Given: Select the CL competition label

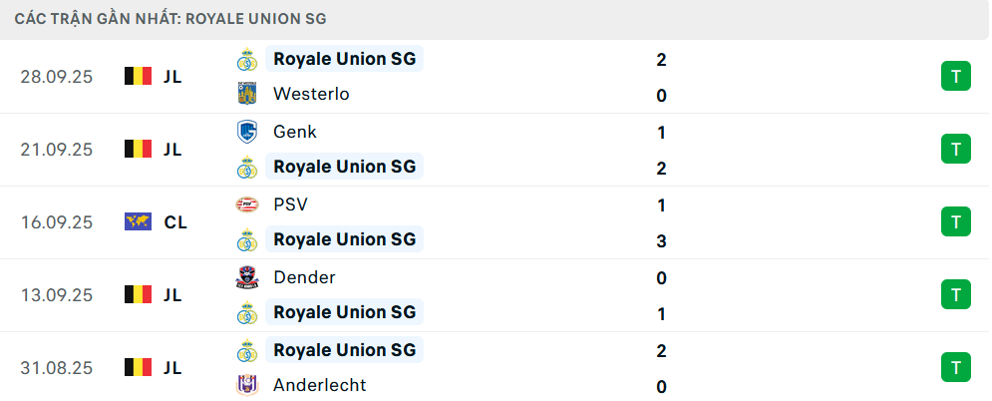Looking at the screenshot, I should click(x=175, y=221).
